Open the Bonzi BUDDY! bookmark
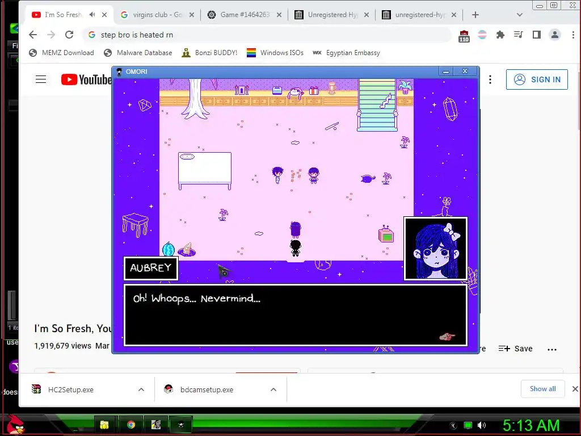Screen dimensions: 581x436 (209, 53)
